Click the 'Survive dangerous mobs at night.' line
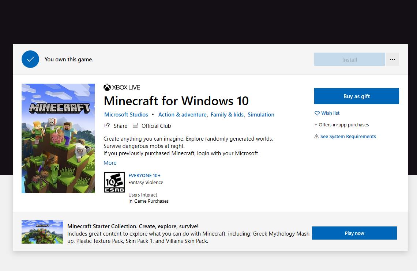Viewport: 417px width, 271px height. click(x=144, y=146)
